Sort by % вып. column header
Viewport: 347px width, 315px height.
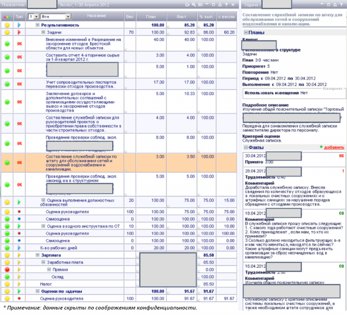pyautogui.click(x=206, y=17)
